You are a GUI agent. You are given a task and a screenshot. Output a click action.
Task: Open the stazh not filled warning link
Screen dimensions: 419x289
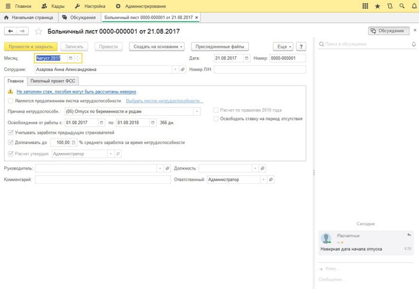(x=76, y=91)
